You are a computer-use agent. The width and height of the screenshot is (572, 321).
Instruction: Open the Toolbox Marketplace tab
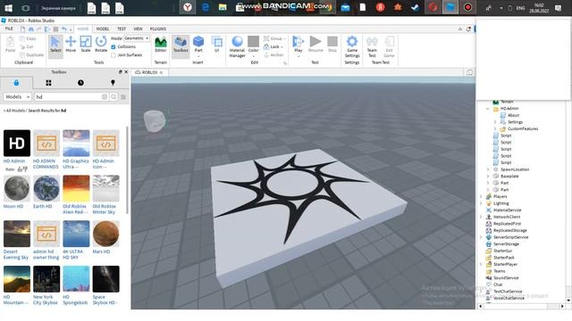tap(16, 83)
